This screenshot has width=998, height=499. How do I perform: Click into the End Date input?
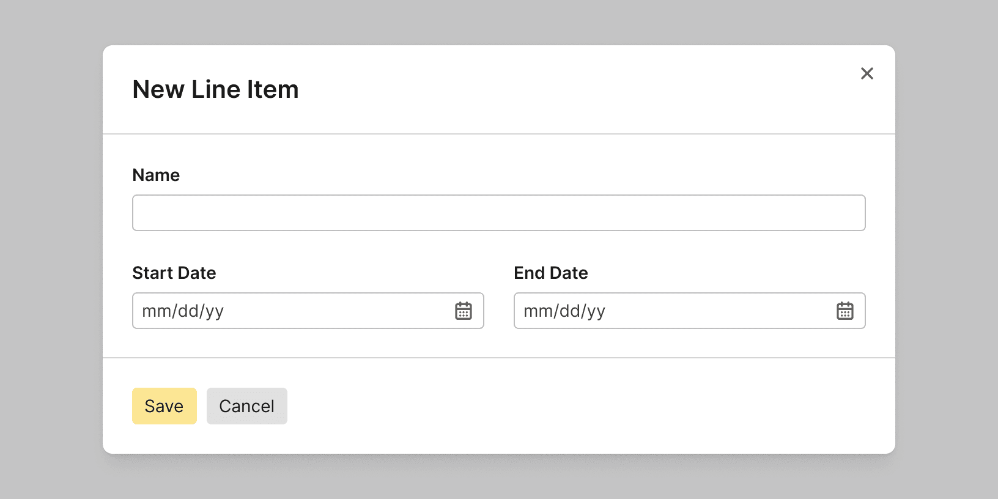click(x=673, y=311)
